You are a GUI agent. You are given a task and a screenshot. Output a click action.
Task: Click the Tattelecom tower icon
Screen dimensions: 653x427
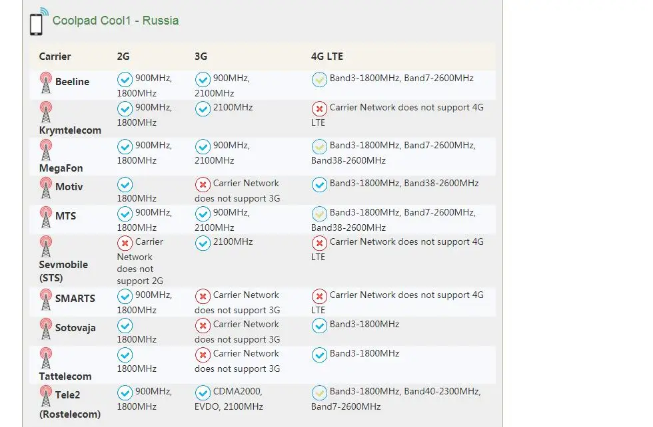(46, 358)
